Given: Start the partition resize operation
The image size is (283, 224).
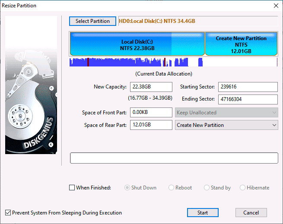Looking at the screenshot, I should click(203, 213).
